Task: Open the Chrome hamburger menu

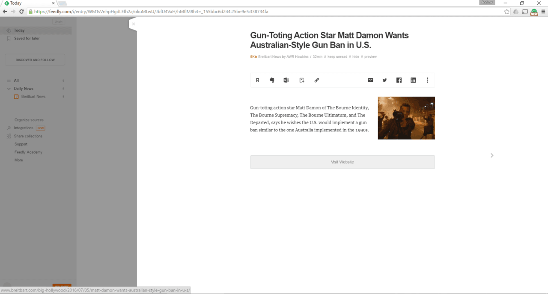Action: point(543,12)
